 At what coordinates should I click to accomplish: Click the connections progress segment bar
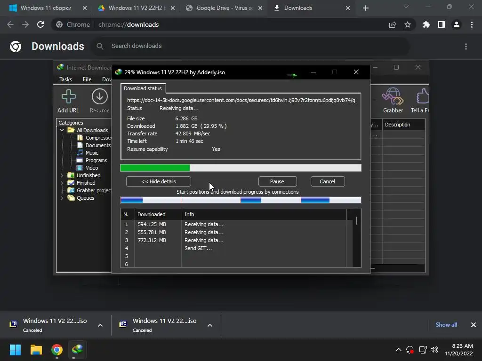point(241,200)
